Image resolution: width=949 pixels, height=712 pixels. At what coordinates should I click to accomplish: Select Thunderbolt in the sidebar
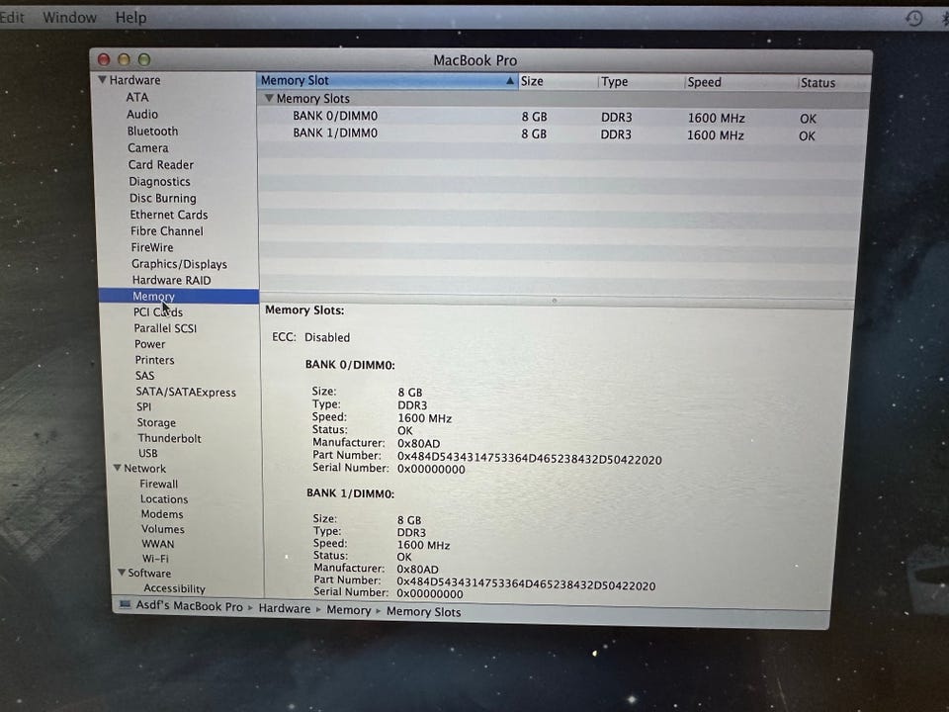pyautogui.click(x=169, y=438)
